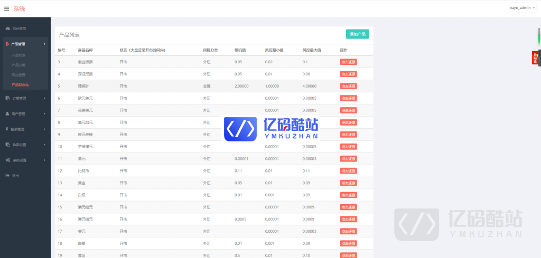Select the product name 创业板指
541x258 pixels.
[x=85, y=62]
